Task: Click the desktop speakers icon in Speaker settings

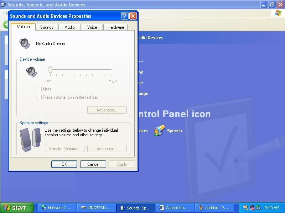Action: 30,140
